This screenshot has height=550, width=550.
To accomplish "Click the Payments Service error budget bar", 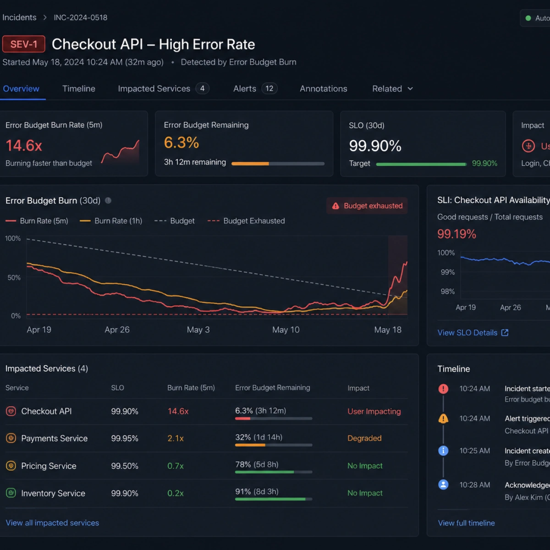I will (274, 445).
